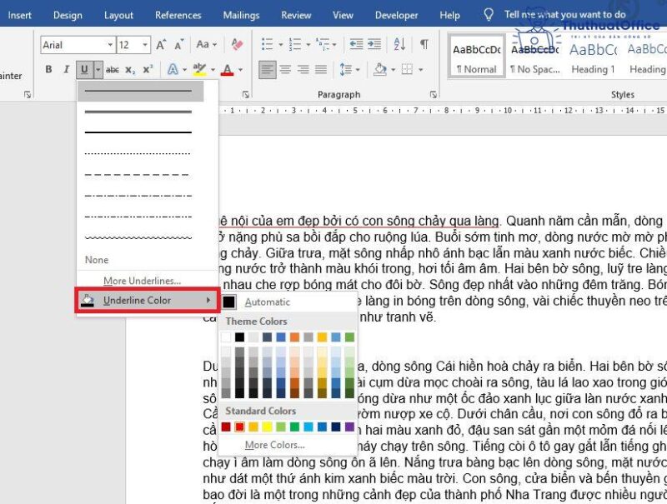Toggle Bold formatting in the ribbon
Screen dimensions: 667x504
click(48, 70)
